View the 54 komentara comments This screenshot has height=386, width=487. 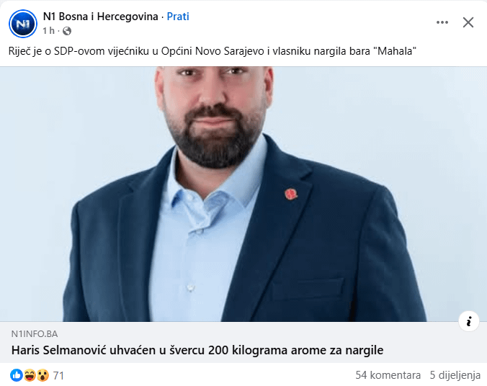coord(388,375)
